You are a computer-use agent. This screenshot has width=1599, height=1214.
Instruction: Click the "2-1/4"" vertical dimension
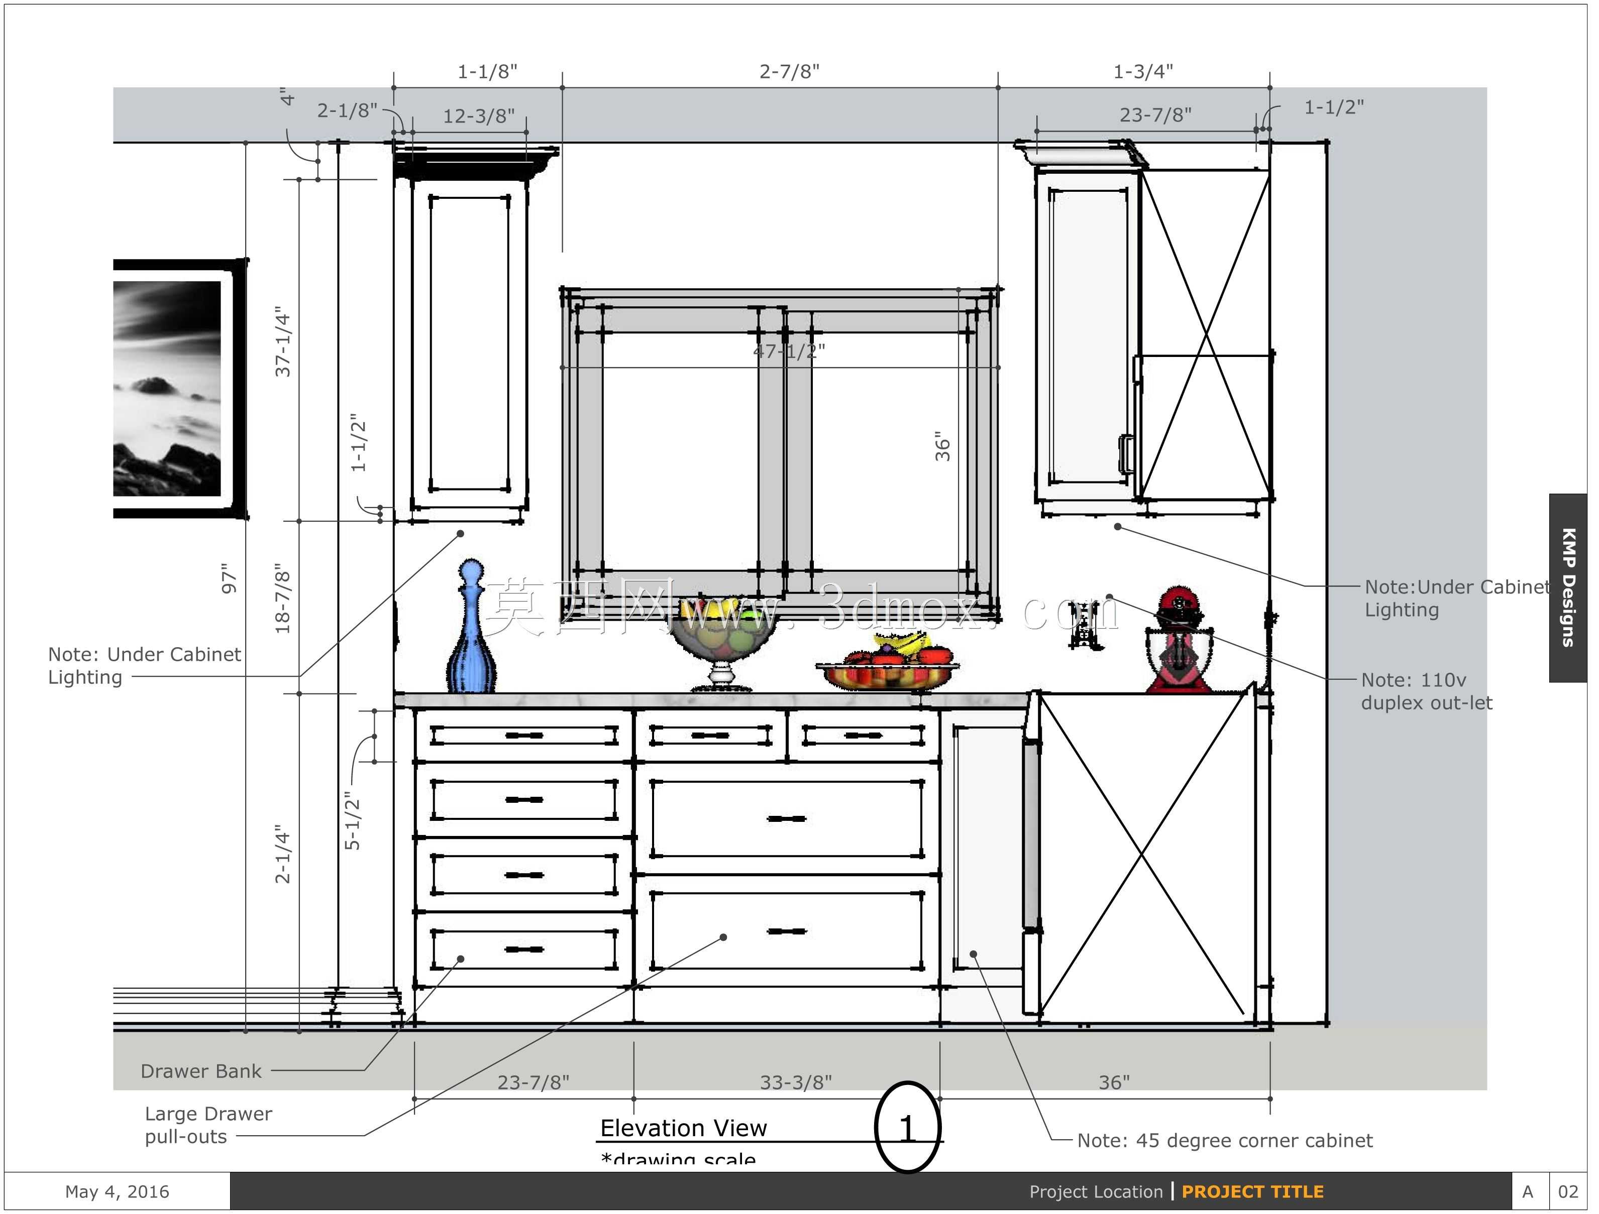[283, 854]
